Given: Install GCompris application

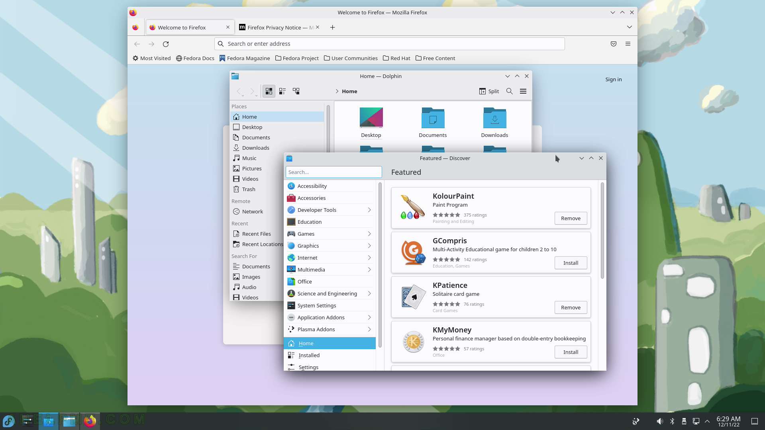Looking at the screenshot, I should (x=571, y=263).
